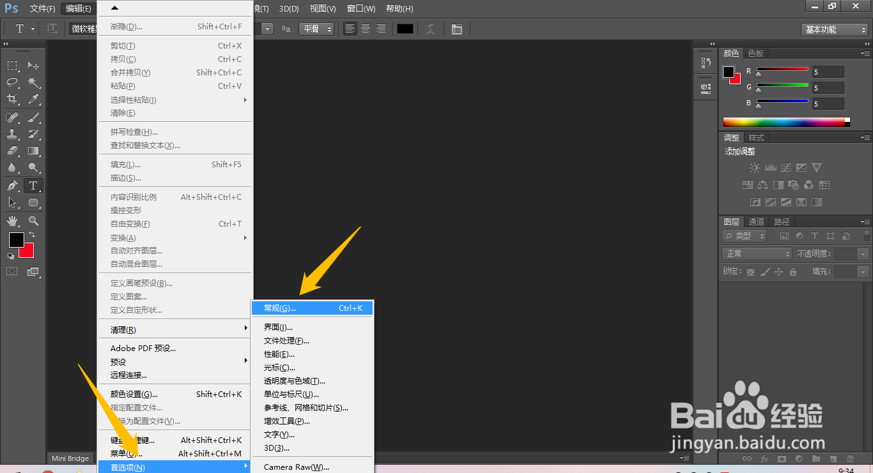The height and width of the screenshot is (473, 873).
Task: Add a Curves adjustment in the 调整 panel
Action: (x=785, y=167)
